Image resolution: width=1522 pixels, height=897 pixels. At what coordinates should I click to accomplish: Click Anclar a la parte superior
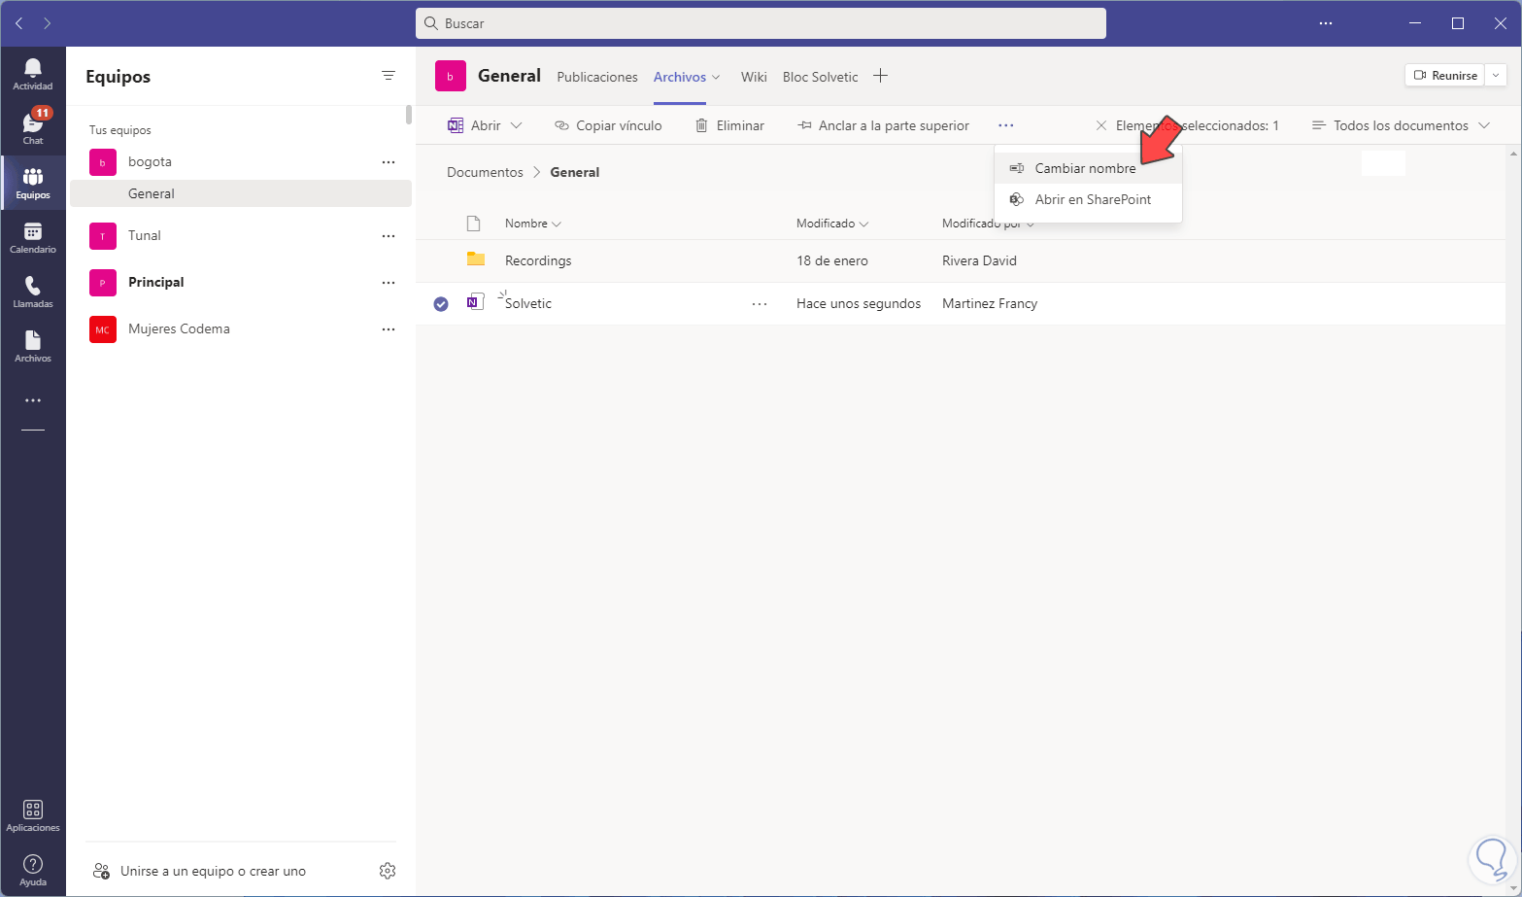[x=883, y=125]
